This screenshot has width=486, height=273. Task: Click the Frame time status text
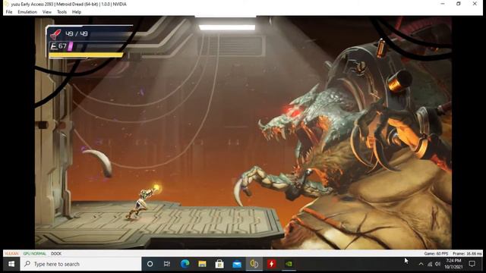pos(467,253)
